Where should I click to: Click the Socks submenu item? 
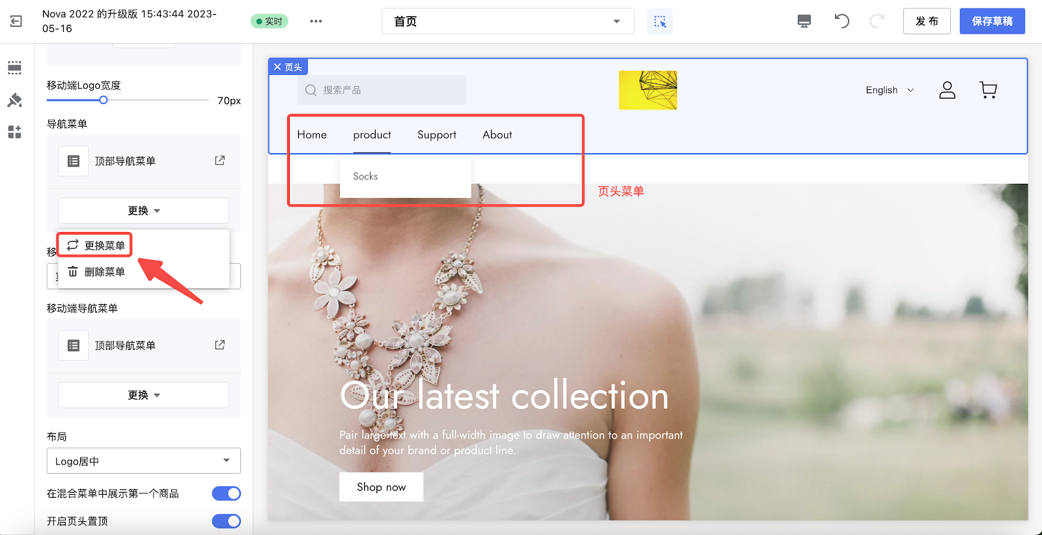pos(365,176)
